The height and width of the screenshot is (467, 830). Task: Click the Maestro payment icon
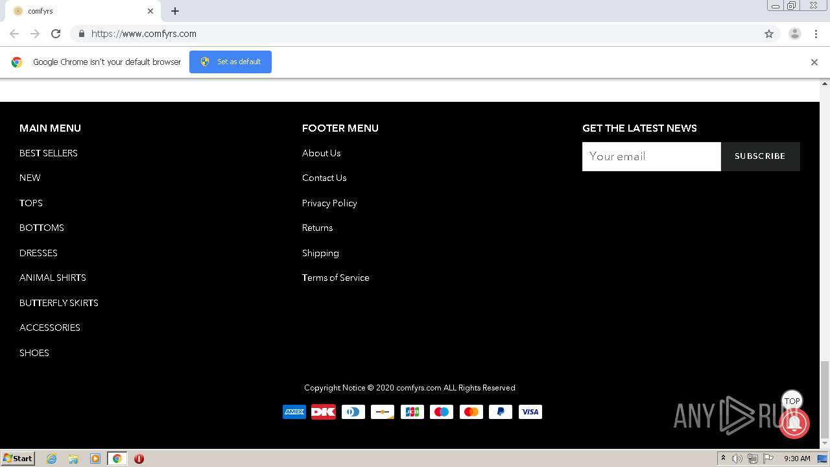(x=442, y=412)
